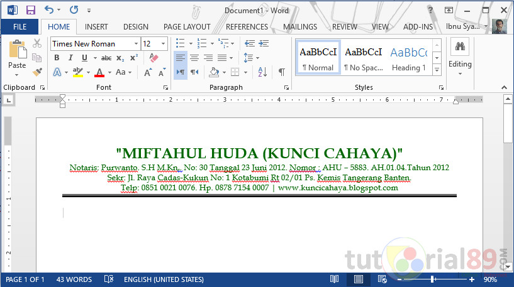This screenshot has height=287, width=514.
Task: Switch to Print Layout view
Action: pyautogui.click(x=359, y=279)
